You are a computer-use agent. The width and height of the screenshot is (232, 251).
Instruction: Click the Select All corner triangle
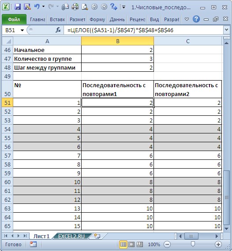coord(7,41)
